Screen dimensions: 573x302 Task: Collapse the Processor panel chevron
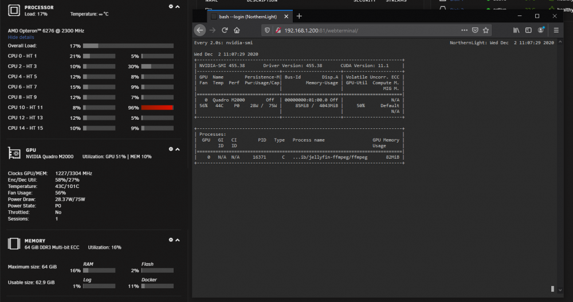coord(178,6)
